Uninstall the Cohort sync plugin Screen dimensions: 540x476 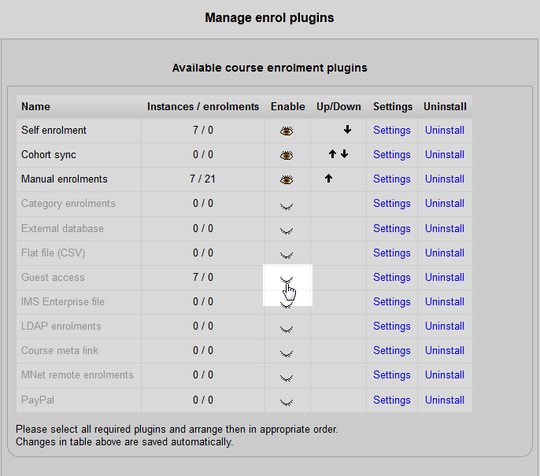point(445,154)
